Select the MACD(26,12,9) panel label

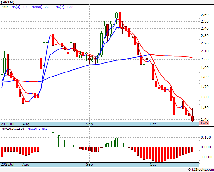tap(13, 129)
